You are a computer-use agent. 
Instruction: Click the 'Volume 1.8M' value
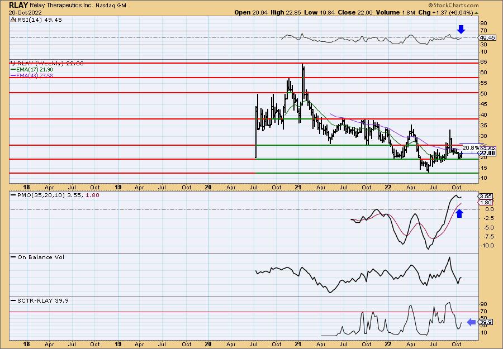(x=395, y=12)
